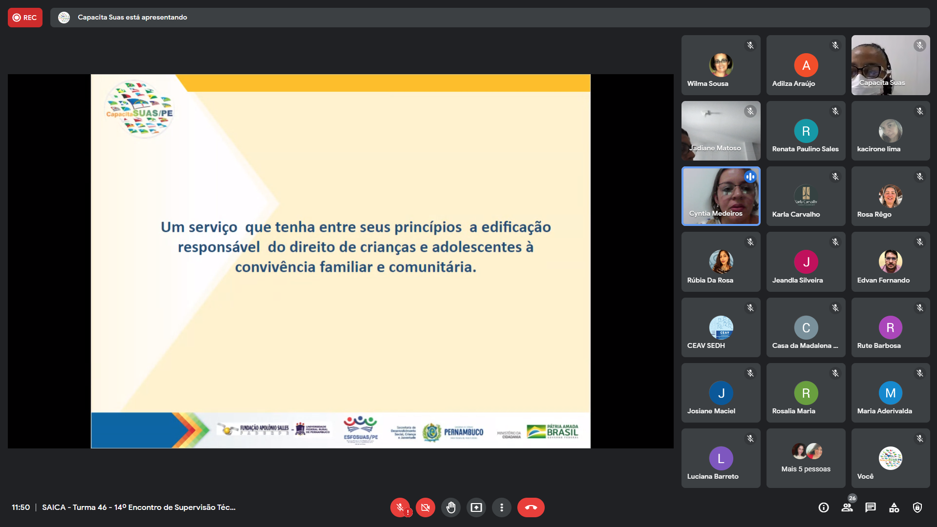Image resolution: width=937 pixels, height=527 pixels.
Task: Raise hand using the hand icon
Action: pyautogui.click(x=450, y=507)
